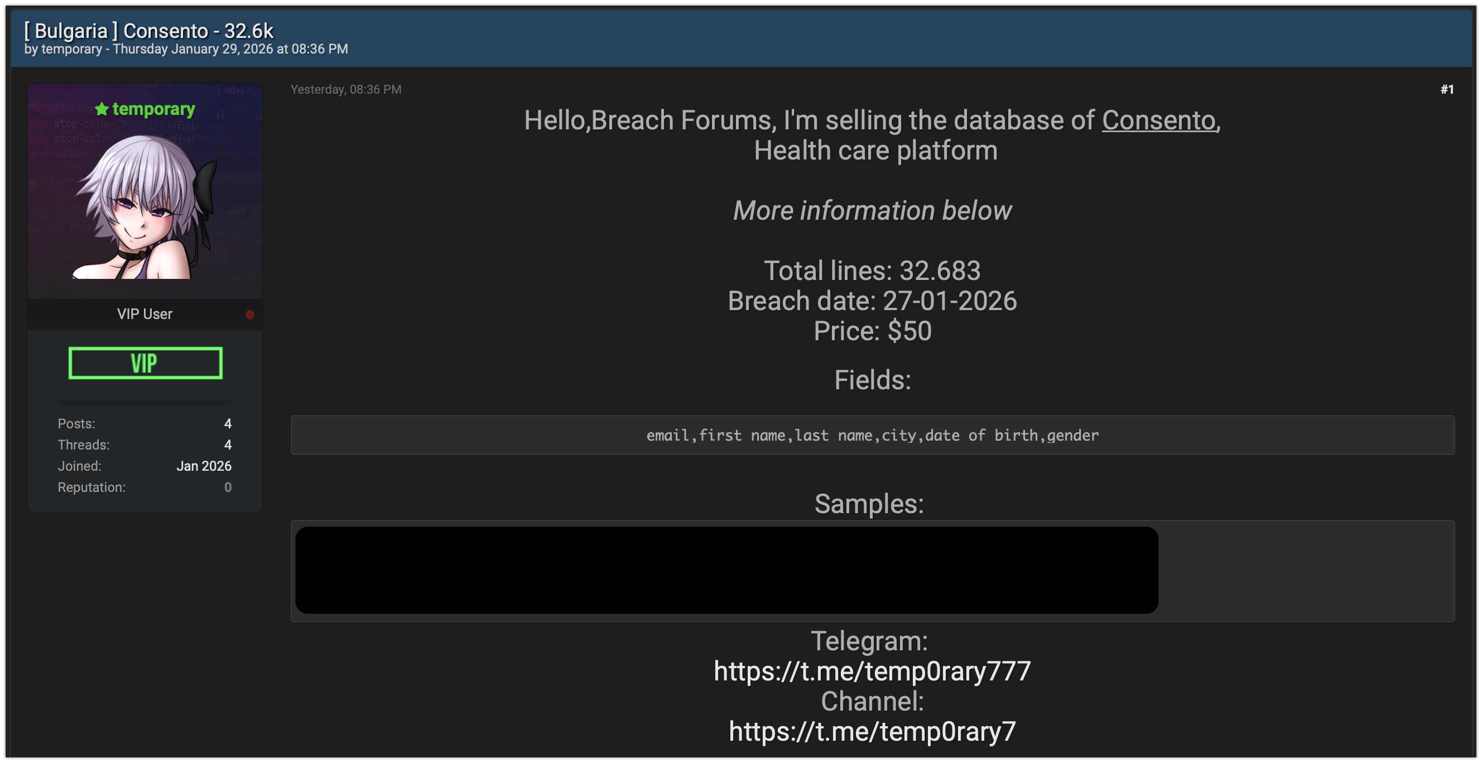1482x763 pixels.
Task: Click the Joined date Jan 2026
Action: [204, 466]
